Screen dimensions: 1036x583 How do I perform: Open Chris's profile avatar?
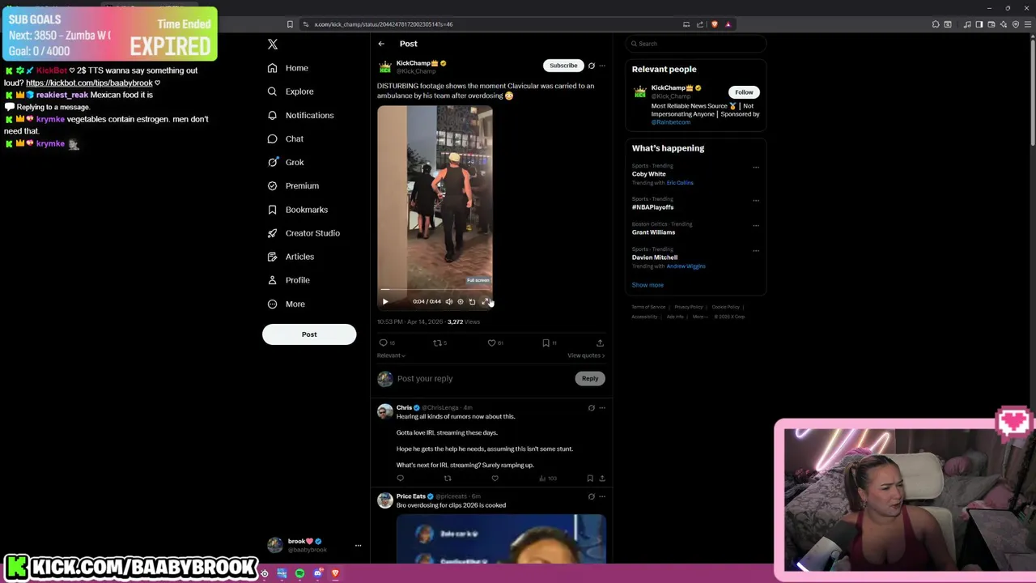tap(385, 411)
